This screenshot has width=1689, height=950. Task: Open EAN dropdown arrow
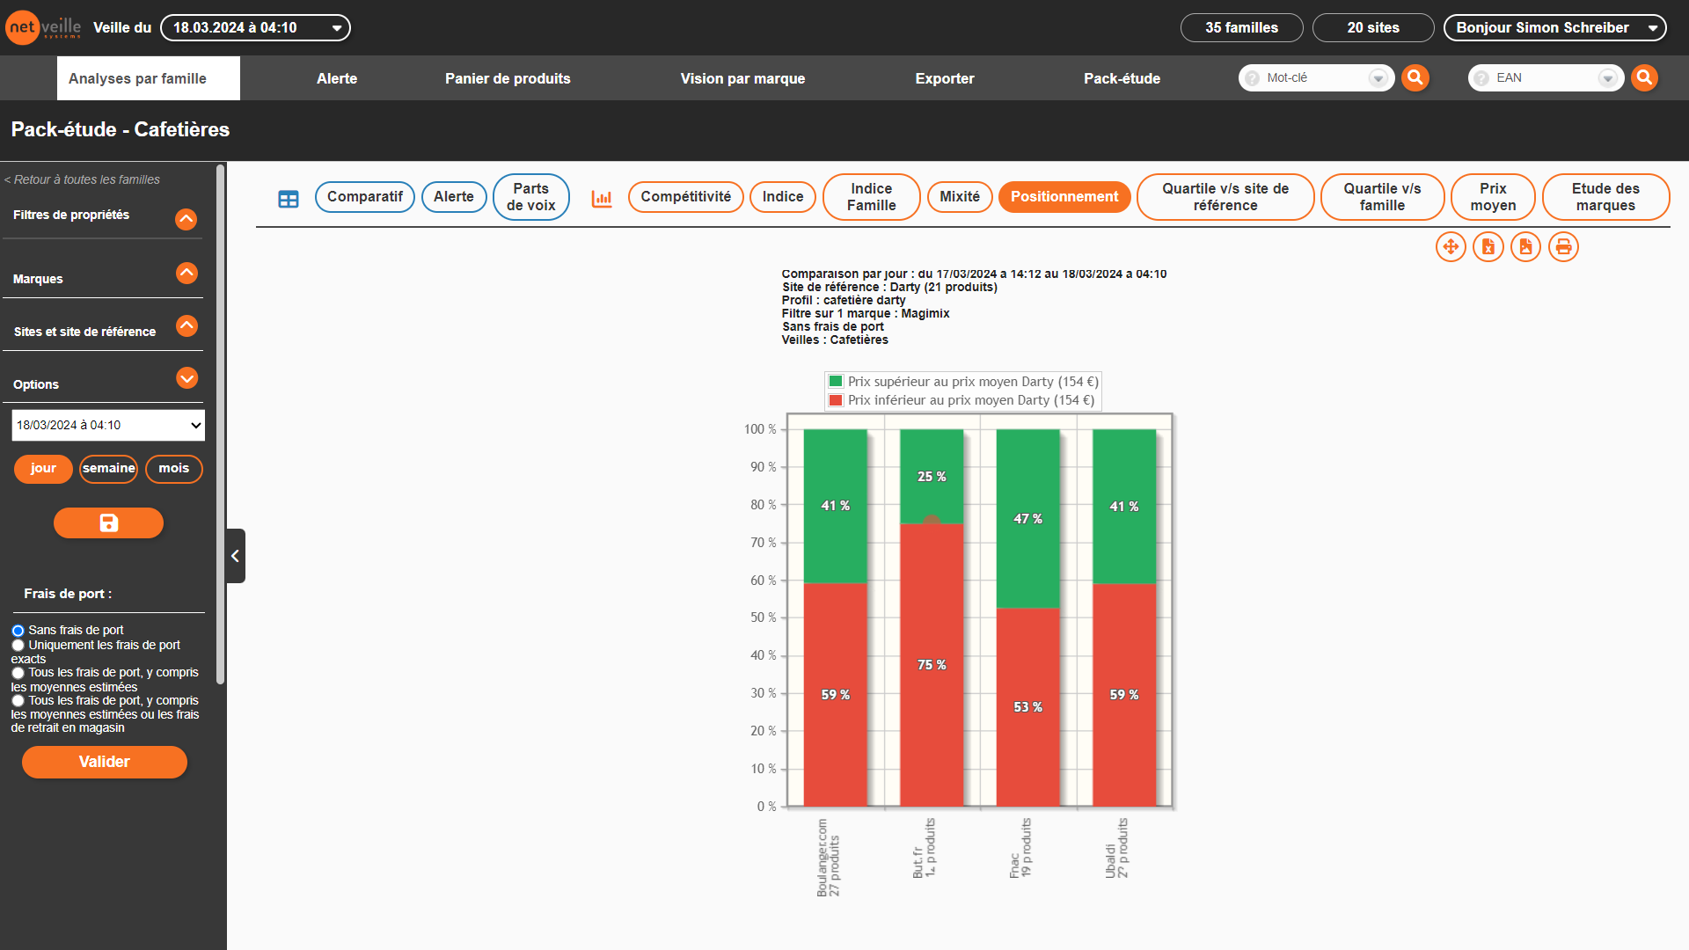point(1608,78)
